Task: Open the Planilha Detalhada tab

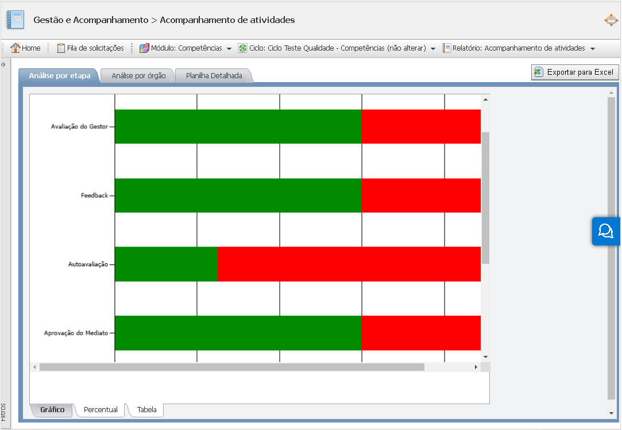Action: [214, 76]
